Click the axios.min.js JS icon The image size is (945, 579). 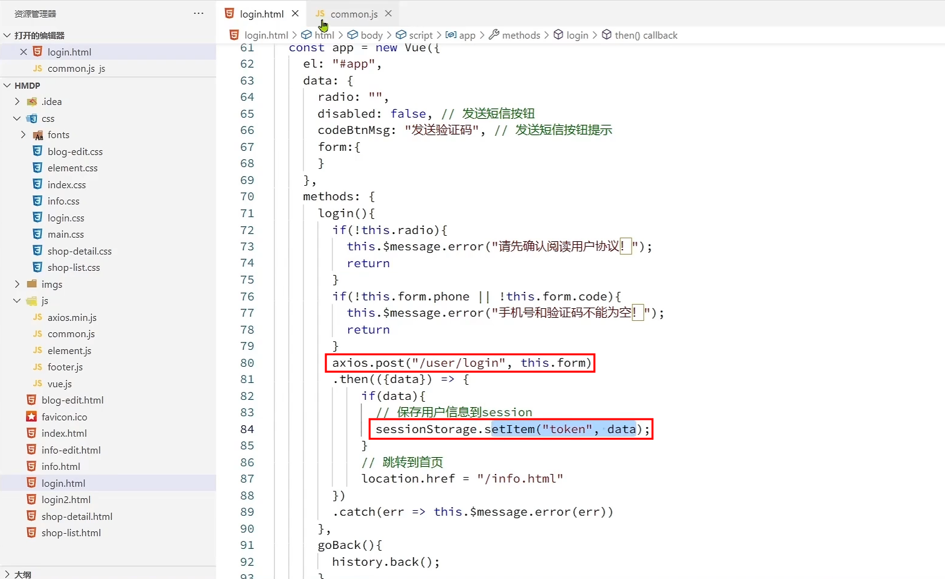tap(37, 317)
